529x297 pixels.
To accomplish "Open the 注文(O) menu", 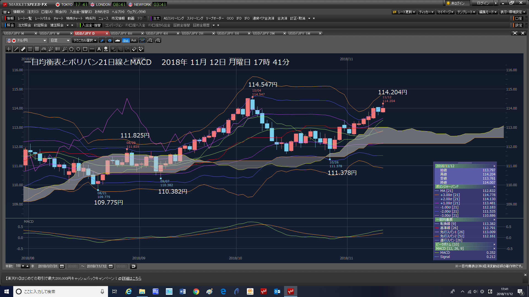I will (33, 12).
